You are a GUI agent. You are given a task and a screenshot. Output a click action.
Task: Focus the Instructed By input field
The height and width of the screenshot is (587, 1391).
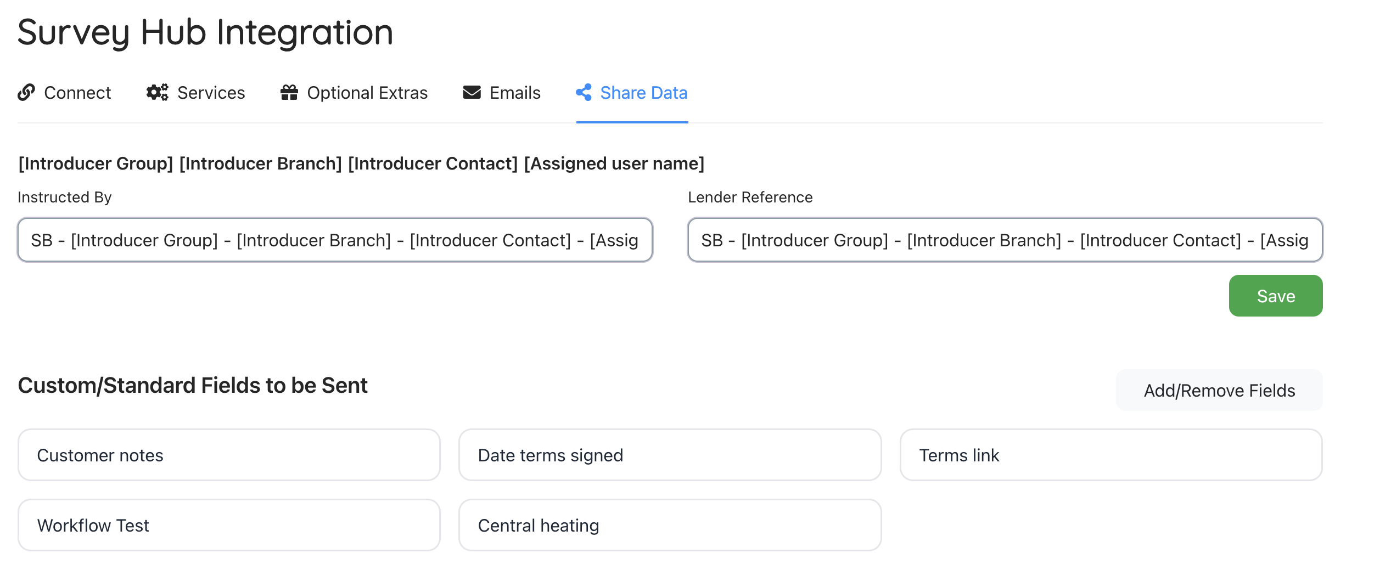pos(335,240)
